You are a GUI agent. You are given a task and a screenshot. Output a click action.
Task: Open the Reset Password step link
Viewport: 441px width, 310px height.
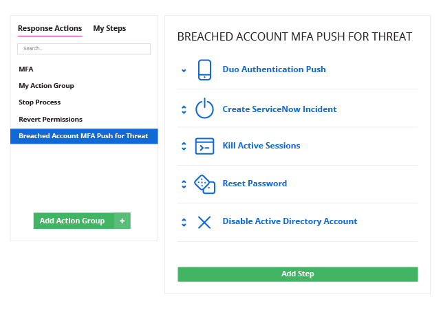pyautogui.click(x=255, y=184)
